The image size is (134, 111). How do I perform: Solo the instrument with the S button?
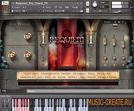pos(88,4)
